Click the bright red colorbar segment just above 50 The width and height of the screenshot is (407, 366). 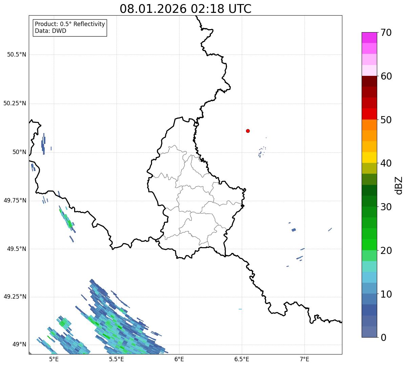[369, 114]
